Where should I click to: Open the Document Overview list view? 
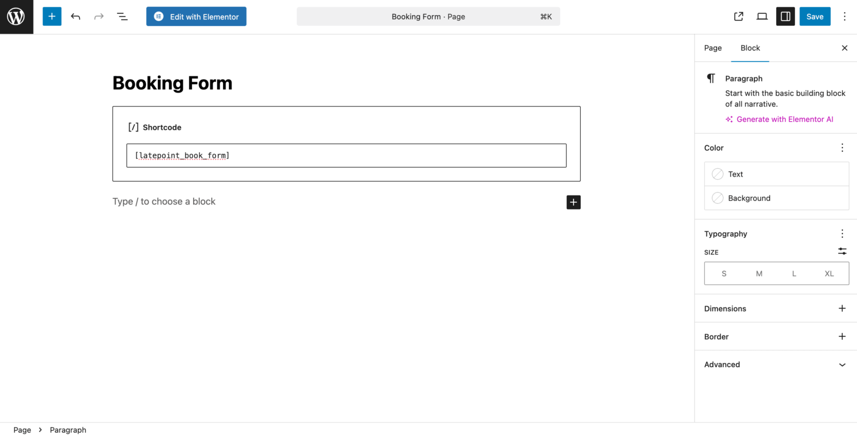pyautogui.click(x=122, y=16)
